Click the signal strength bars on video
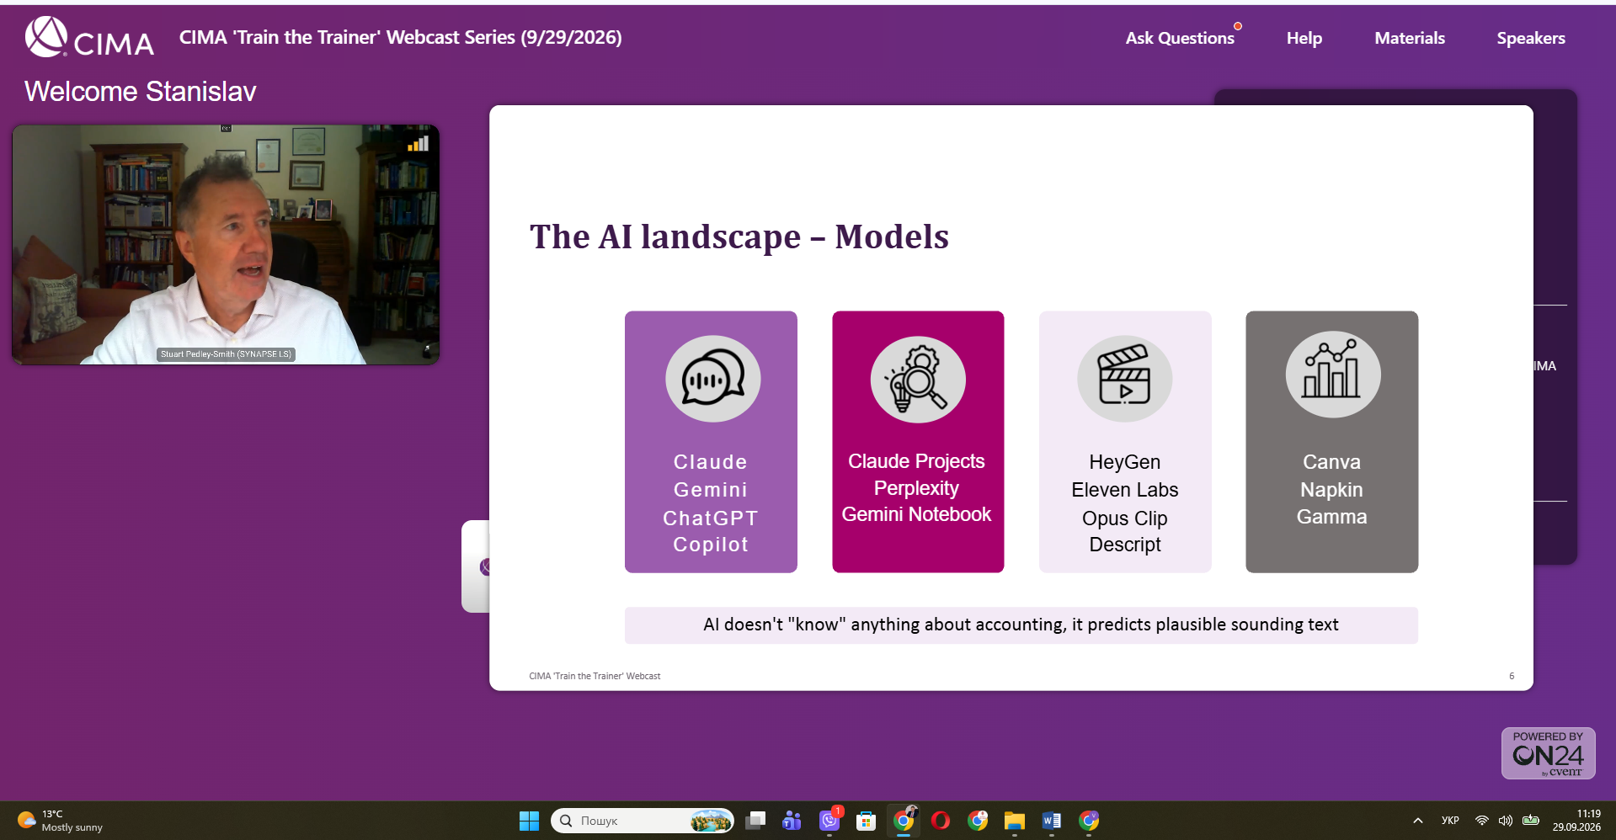The image size is (1616, 840). [x=418, y=144]
